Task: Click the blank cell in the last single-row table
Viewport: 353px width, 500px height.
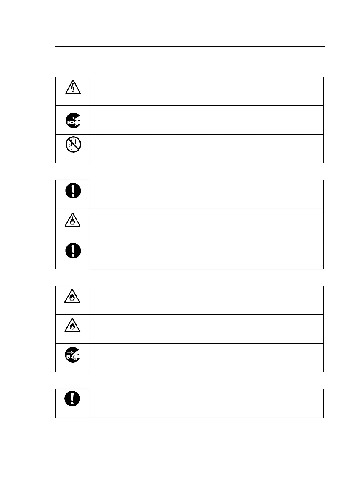Action: point(206,404)
